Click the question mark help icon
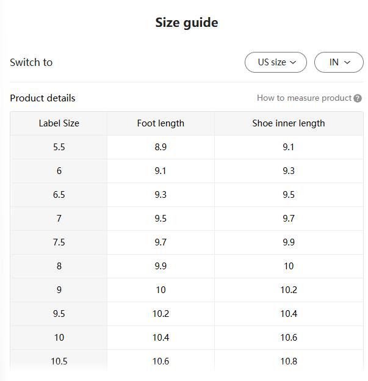The width and height of the screenshot is (368, 381). 358,98
